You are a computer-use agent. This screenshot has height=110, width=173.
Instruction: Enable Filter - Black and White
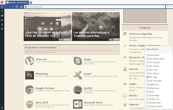(147, 59)
